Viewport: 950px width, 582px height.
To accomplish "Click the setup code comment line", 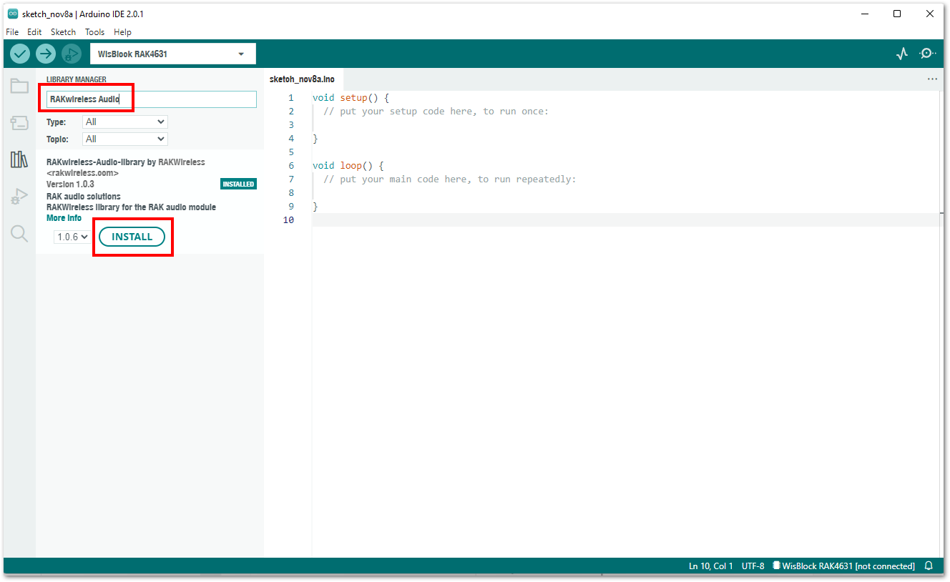I will click(436, 112).
